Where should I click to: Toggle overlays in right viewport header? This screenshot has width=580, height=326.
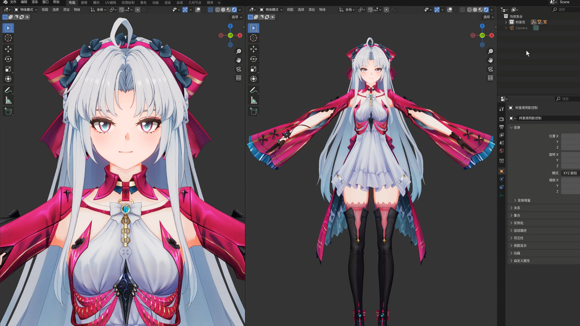coord(450,10)
